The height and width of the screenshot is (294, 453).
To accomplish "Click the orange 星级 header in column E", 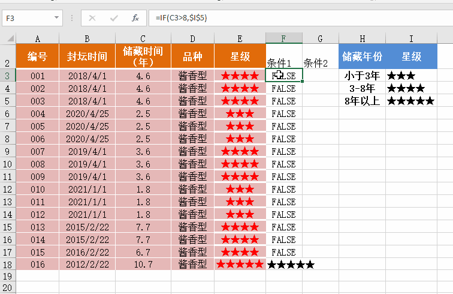I will tap(240, 56).
